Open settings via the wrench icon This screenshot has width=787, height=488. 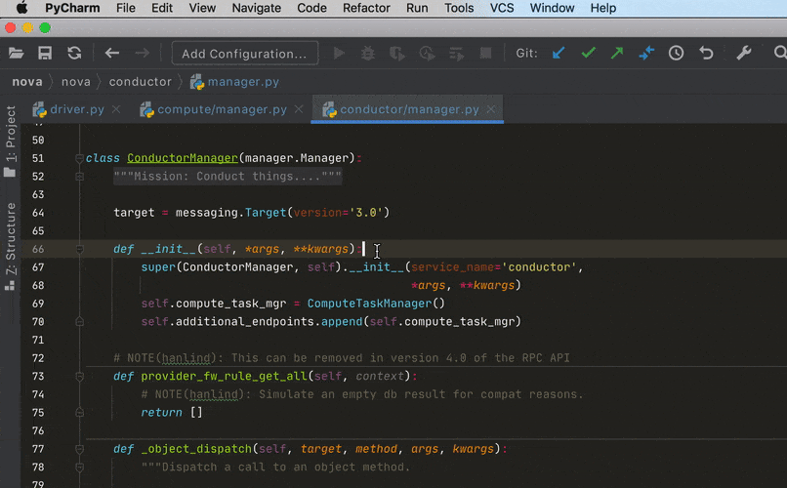click(743, 54)
